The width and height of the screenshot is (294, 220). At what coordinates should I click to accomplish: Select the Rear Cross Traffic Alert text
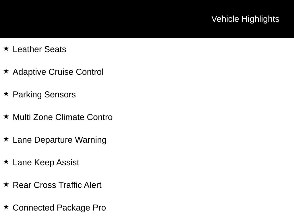click(x=57, y=185)
